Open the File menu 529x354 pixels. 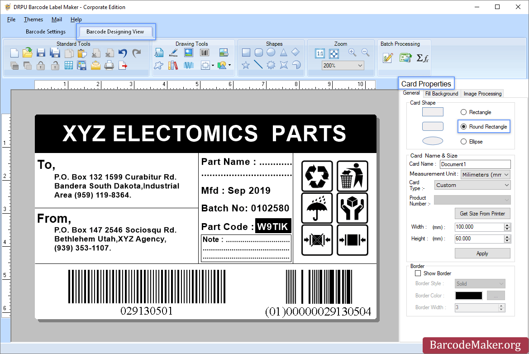coord(11,19)
